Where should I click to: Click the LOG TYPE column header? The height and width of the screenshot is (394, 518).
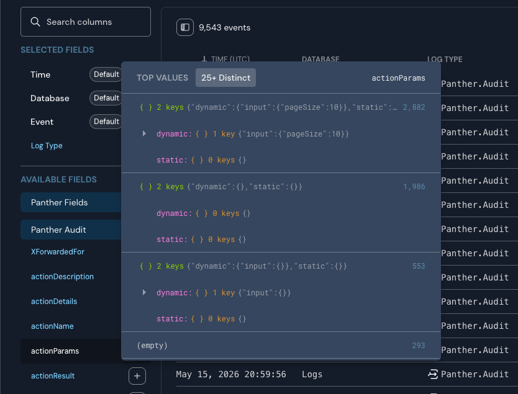[x=445, y=59]
